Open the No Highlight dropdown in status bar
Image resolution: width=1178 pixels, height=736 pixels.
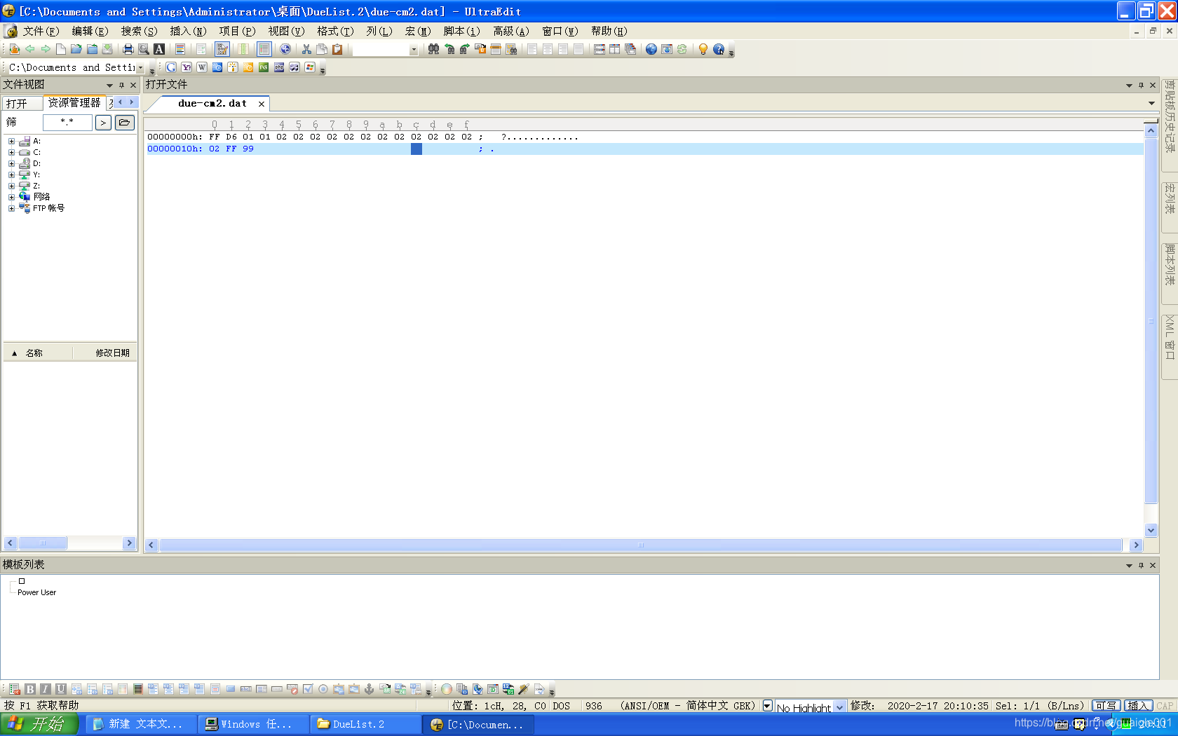pyautogui.click(x=839, y=707)
